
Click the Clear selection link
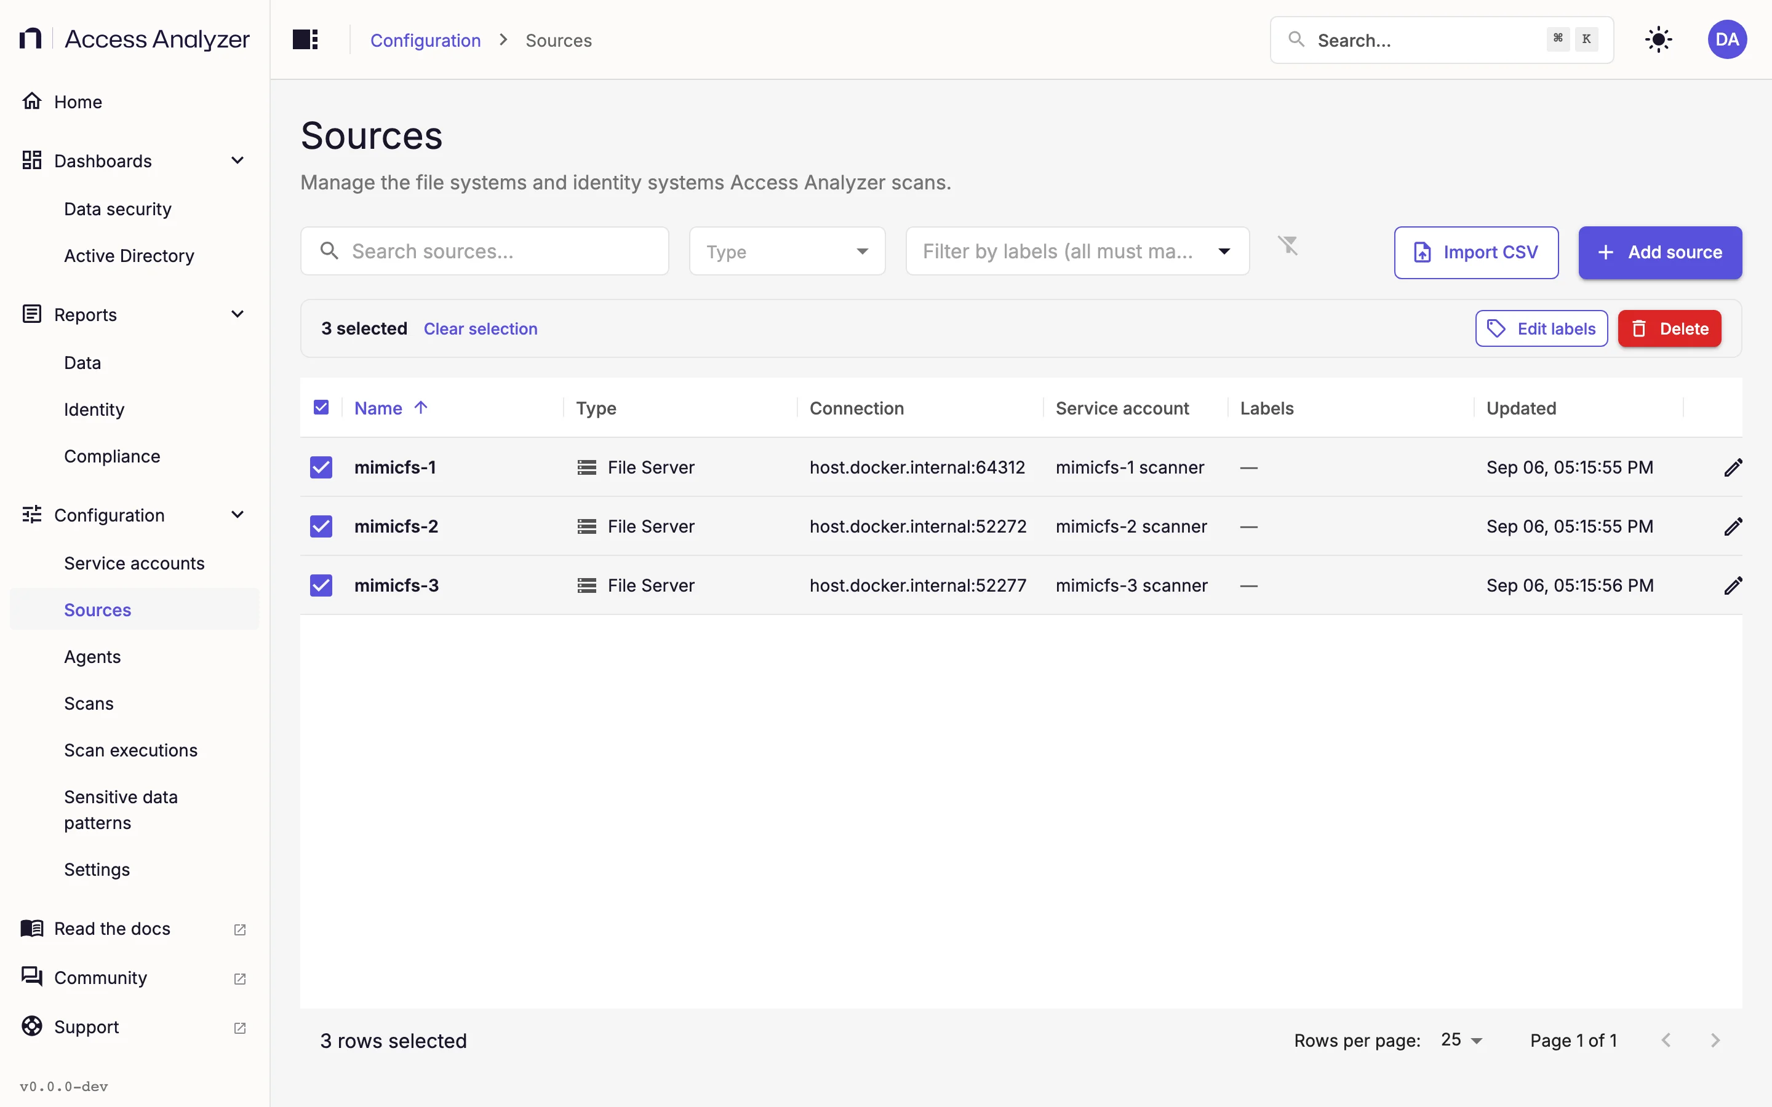point(481,329)
